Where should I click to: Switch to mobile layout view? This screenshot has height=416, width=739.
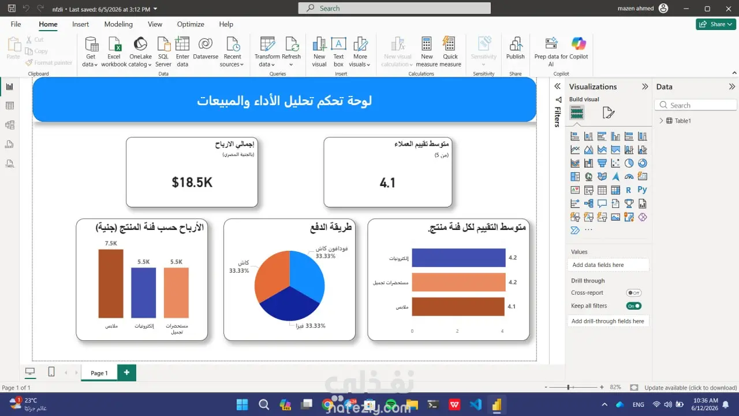[51, 372]
